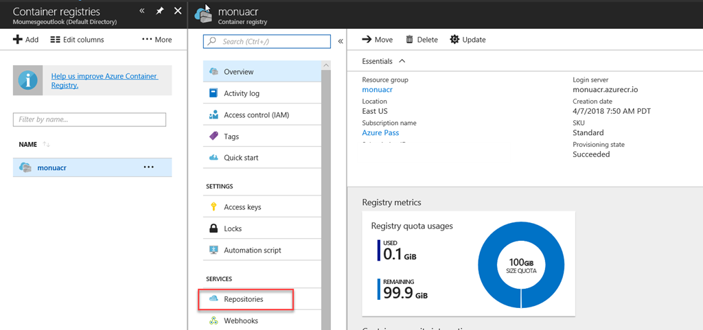Close the Container registries blade

(x=178, y=11)
